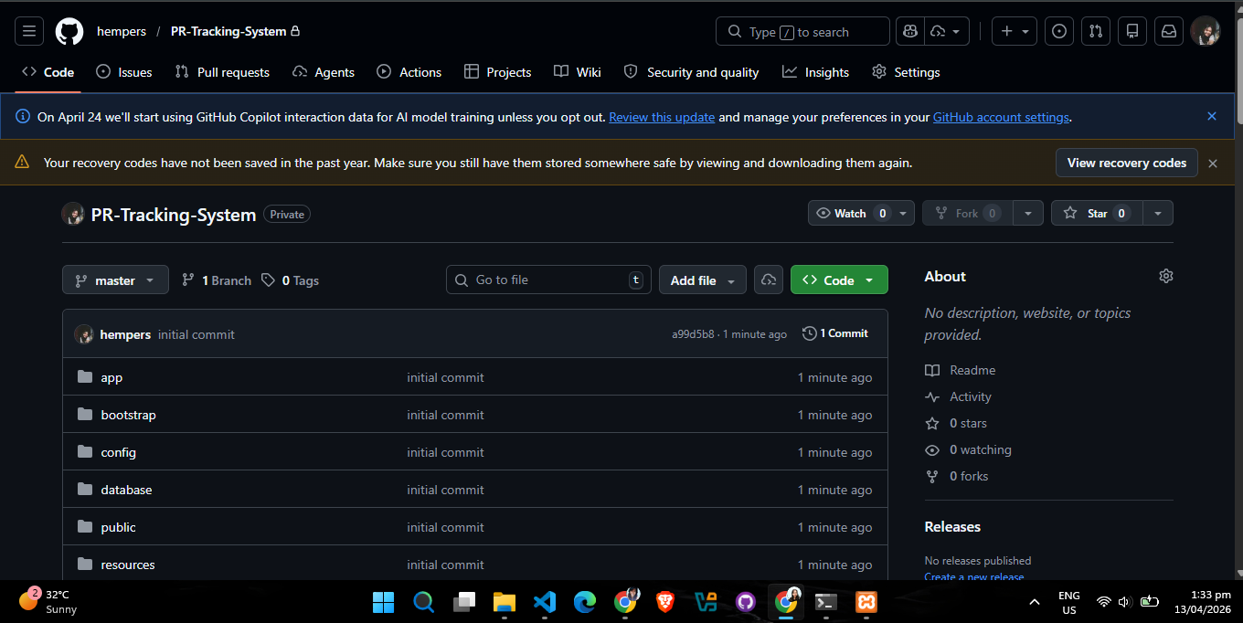Open the issues icon in the header
The height and width of the screenshot is (623, 1243).
click(x=1059, y=31)
